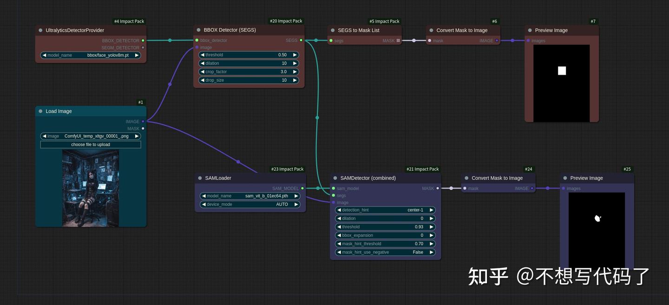Click the images input port on Preview Image #25

(563, 188)
